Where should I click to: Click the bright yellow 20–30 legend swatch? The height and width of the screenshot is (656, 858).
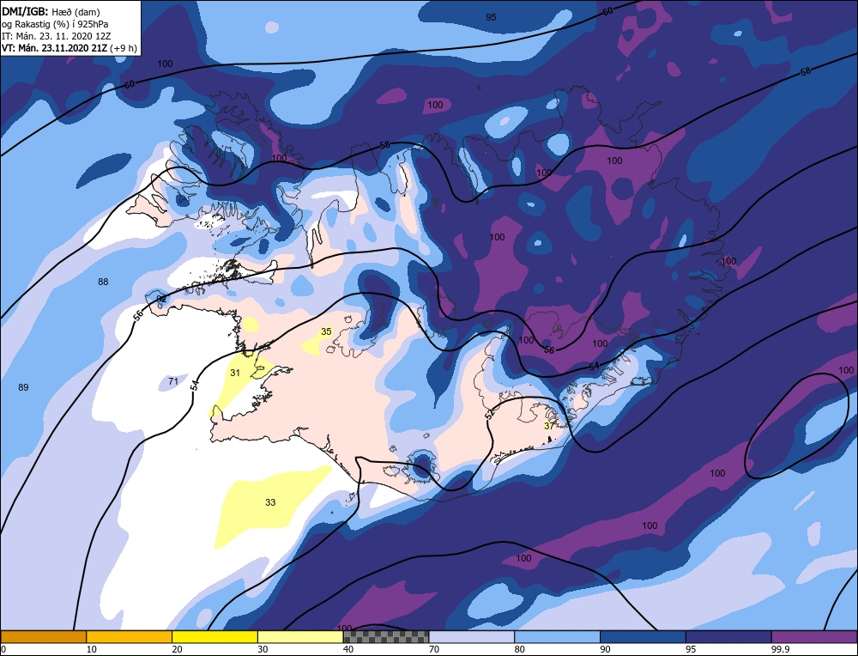(214, 636)
